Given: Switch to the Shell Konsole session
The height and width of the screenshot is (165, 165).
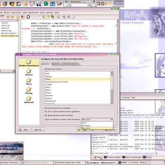Looking at the screenshot, I should 147,157.
